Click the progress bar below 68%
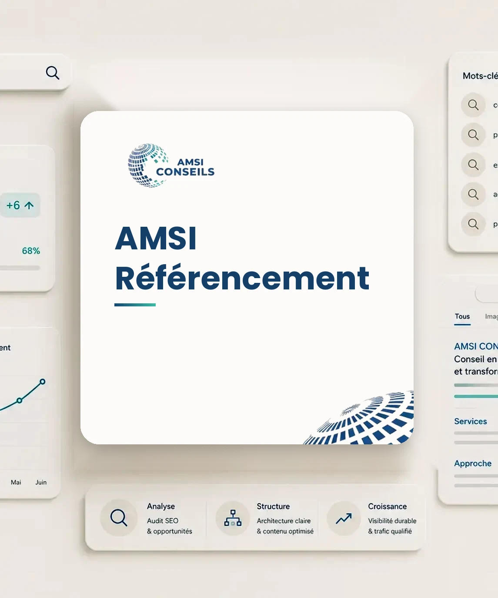 [x=20, y=268]
